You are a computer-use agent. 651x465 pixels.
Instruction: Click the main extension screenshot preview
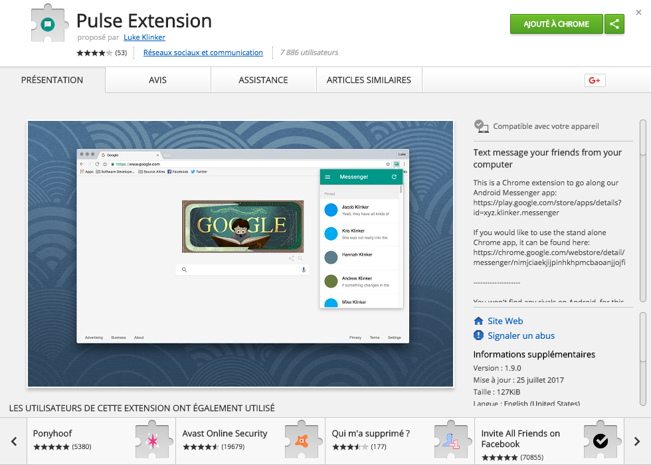(240, 254)
